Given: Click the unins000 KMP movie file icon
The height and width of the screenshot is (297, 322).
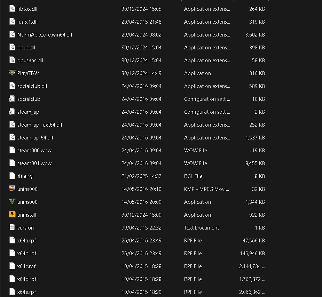Looking at the screenshot, I should [12, 189].
